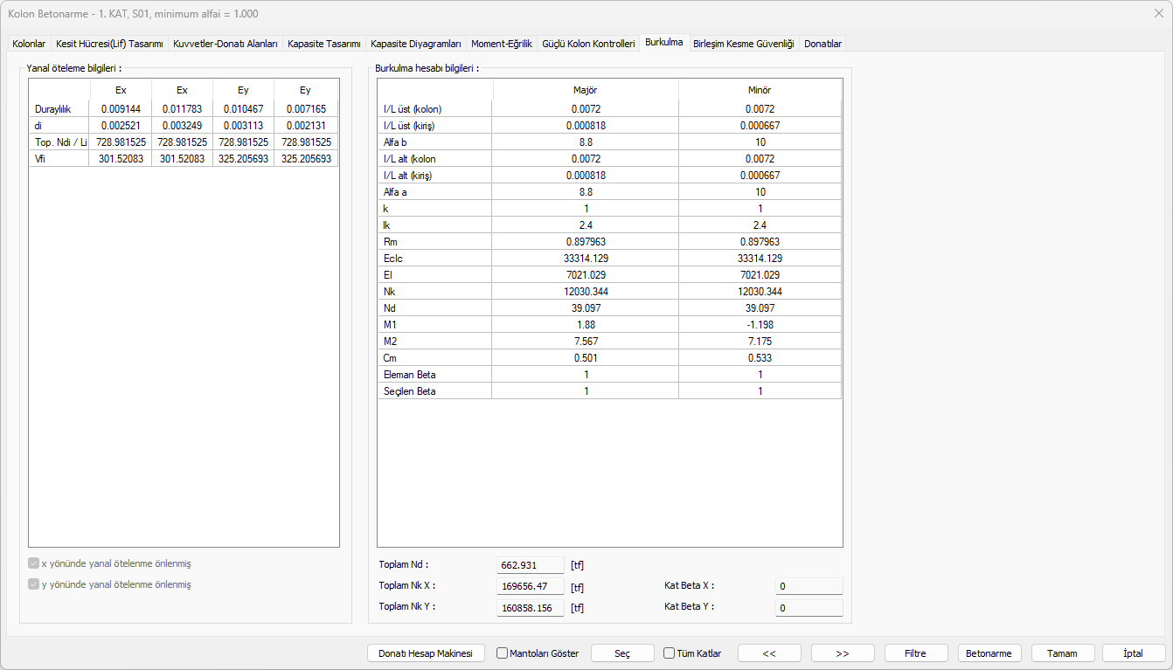
Task: Toggle x yönünde yanal ötelenme önlenmiş checkbox
Action: point(34,564)
